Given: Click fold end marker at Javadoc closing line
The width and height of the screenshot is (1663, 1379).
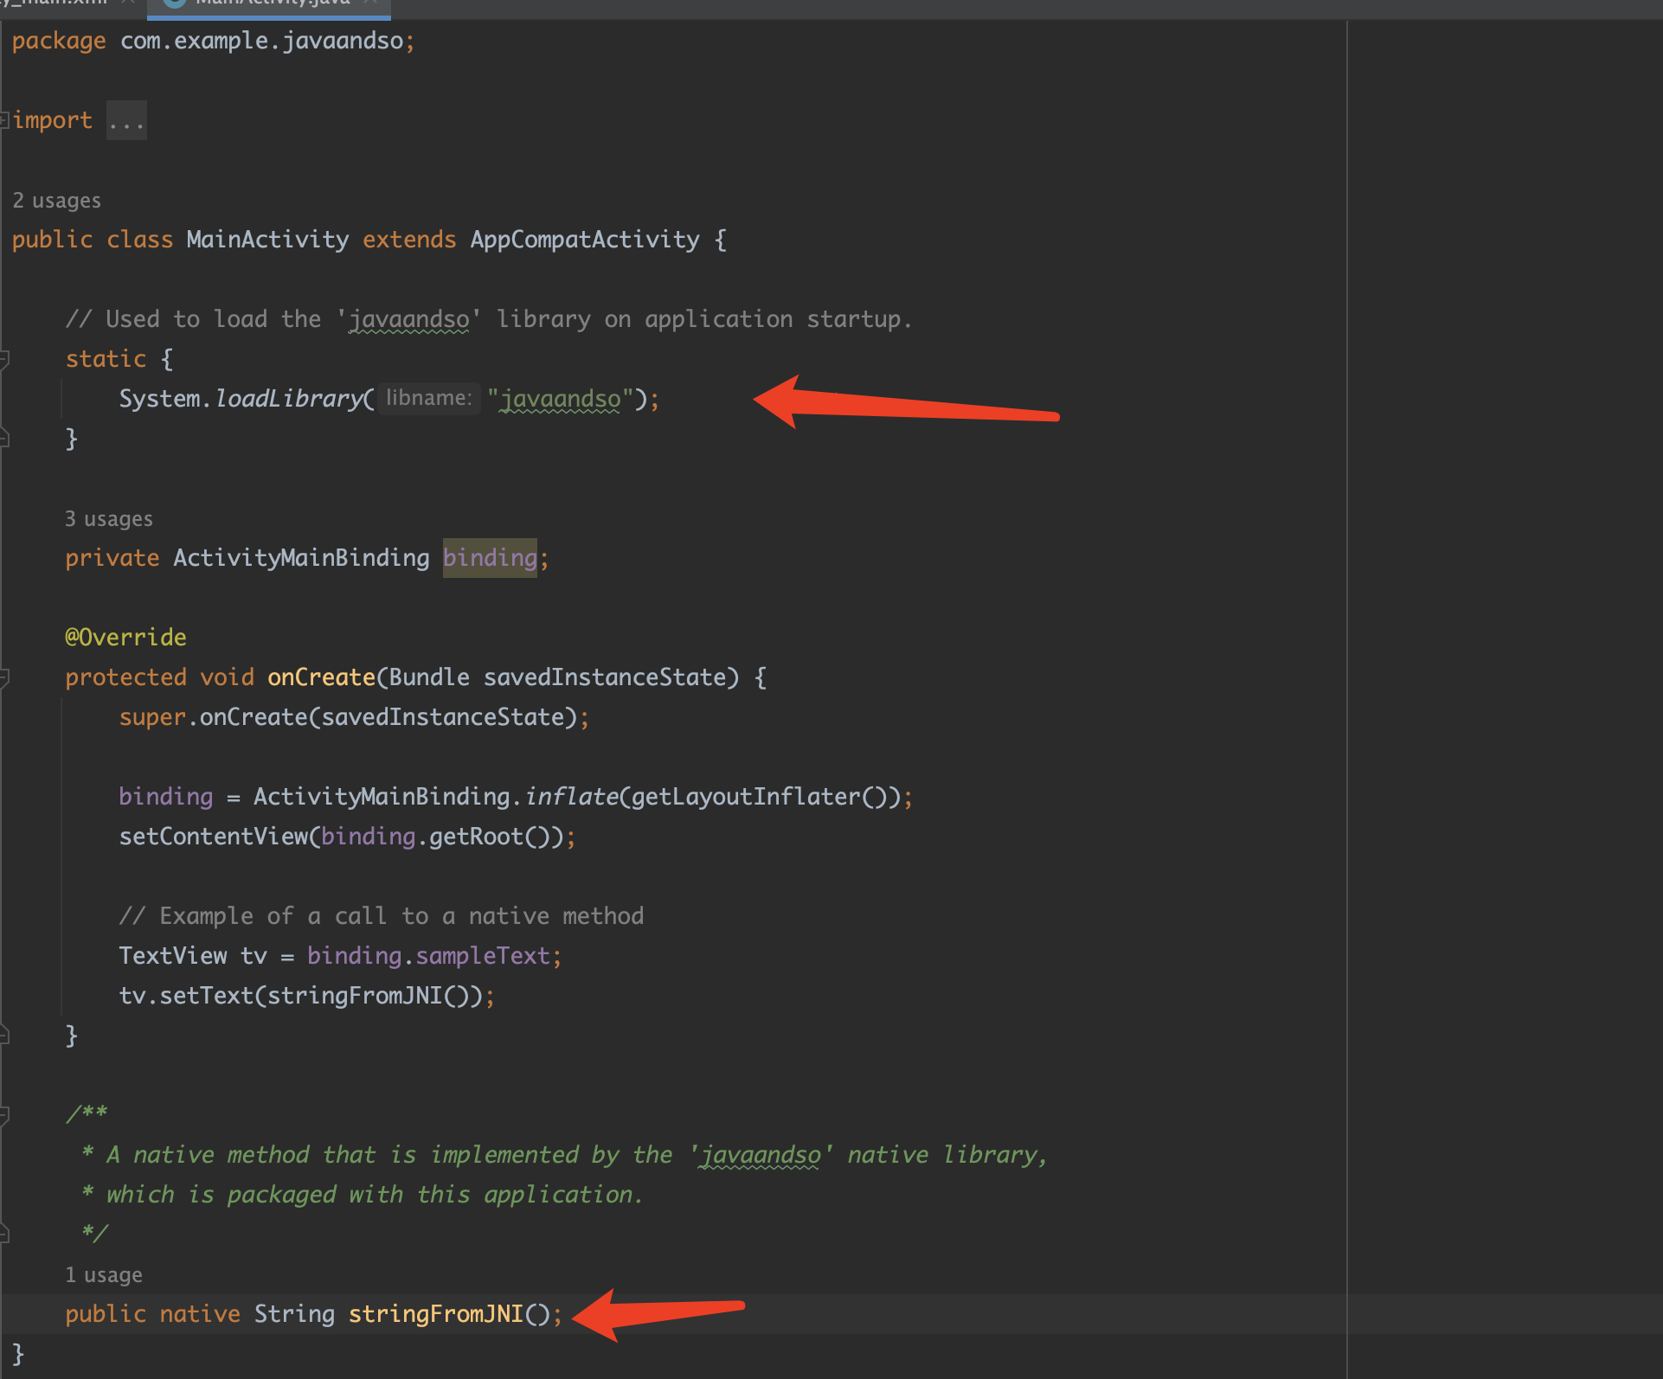Looking at the screenshot, I should click(4, 1234).
